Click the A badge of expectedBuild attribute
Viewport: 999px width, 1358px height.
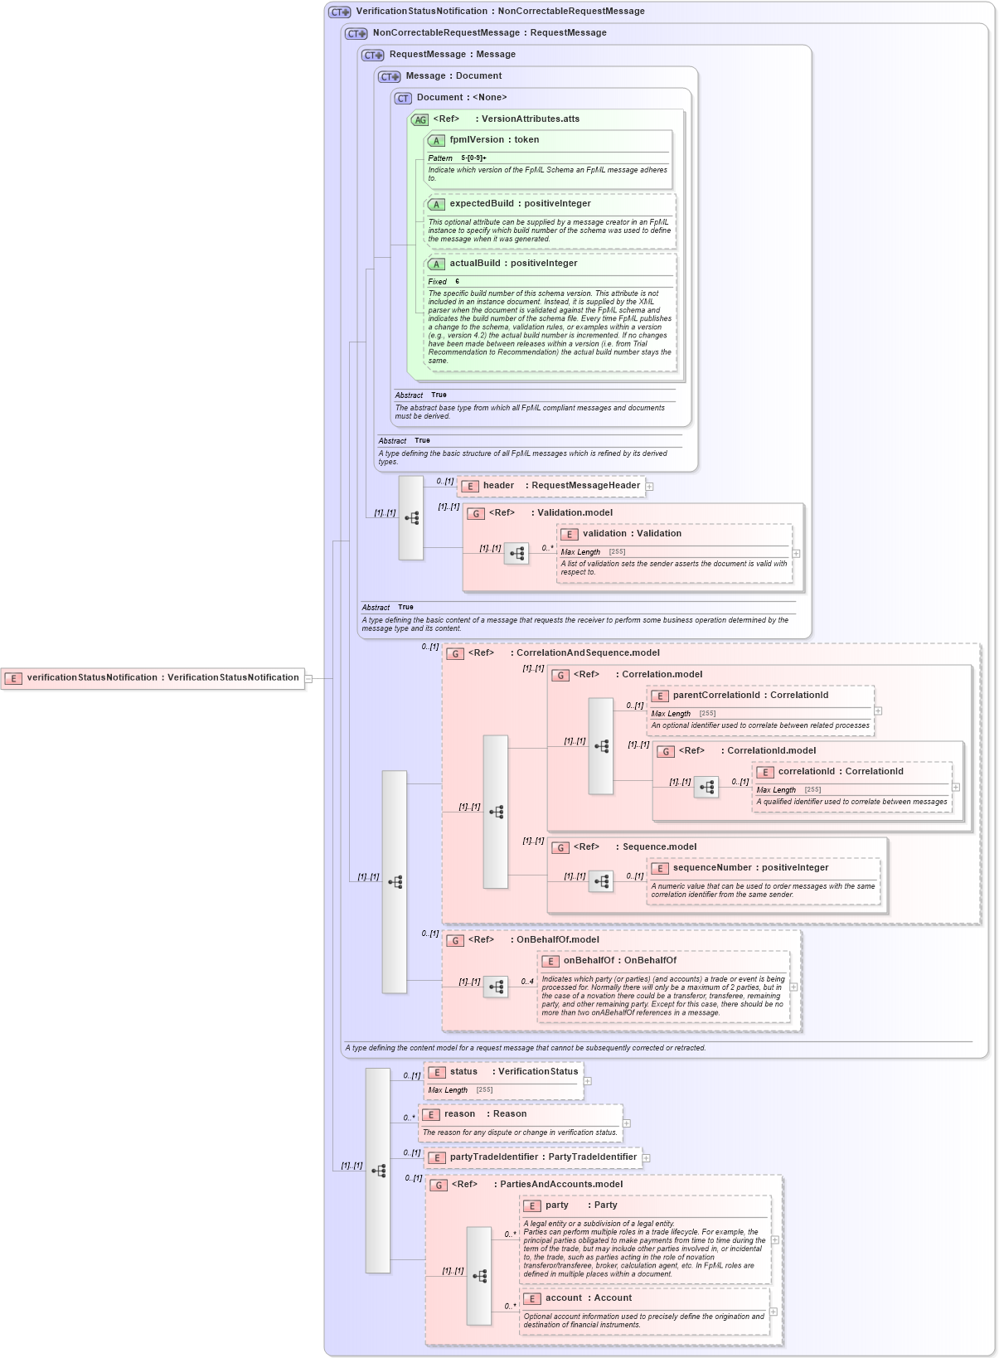pyautogui.click(x=436, y=204)
